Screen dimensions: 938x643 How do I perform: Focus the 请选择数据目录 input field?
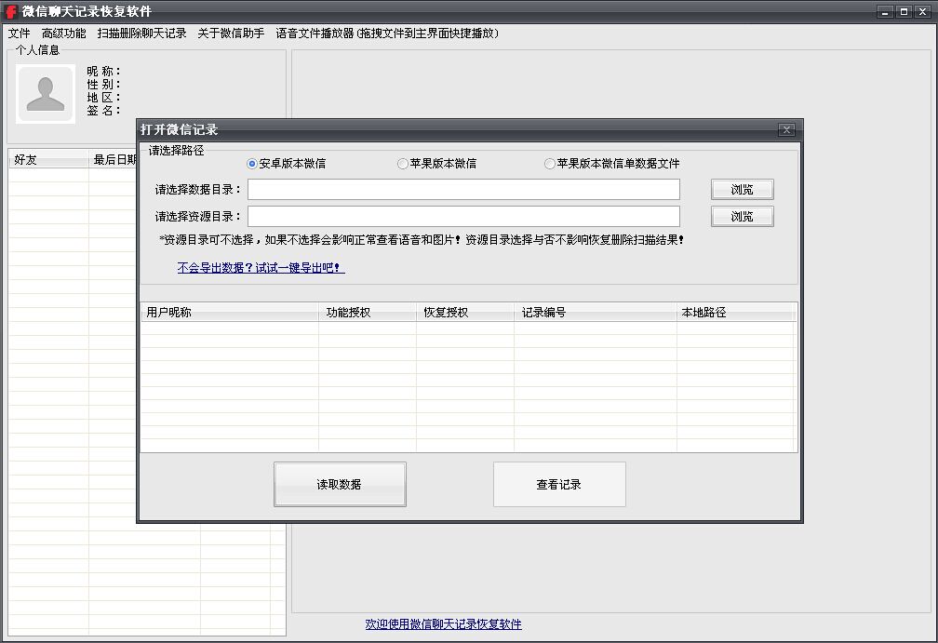click(x=463, y=190)
